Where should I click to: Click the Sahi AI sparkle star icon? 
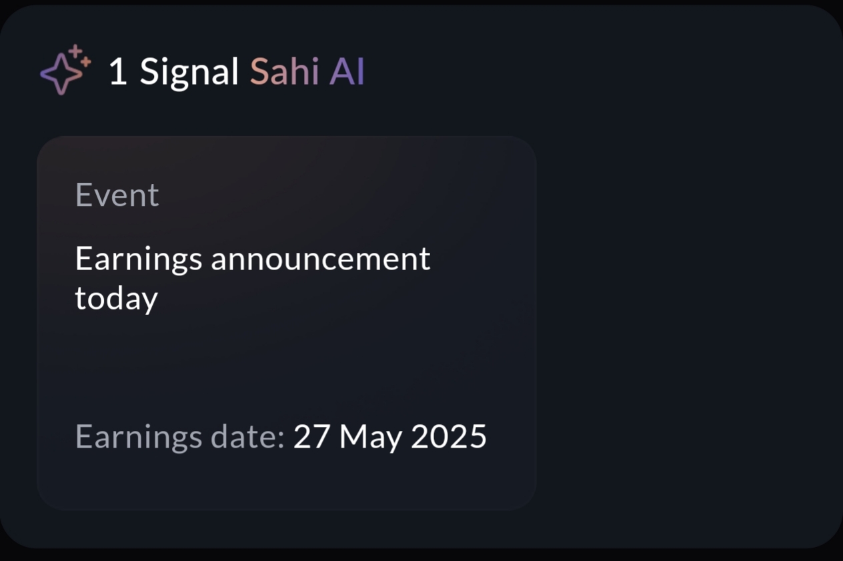point(61,74)
